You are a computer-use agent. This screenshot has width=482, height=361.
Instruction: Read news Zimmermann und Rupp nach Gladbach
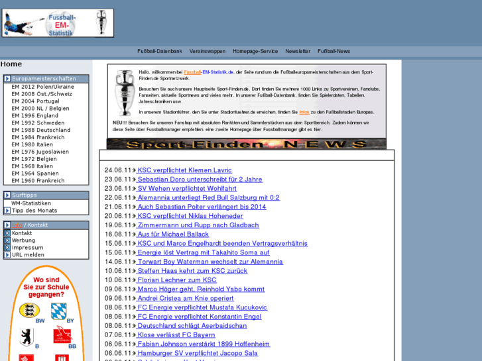(198, 225)
